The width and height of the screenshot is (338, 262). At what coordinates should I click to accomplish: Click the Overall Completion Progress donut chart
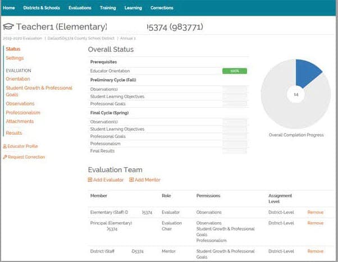point(296,95)
